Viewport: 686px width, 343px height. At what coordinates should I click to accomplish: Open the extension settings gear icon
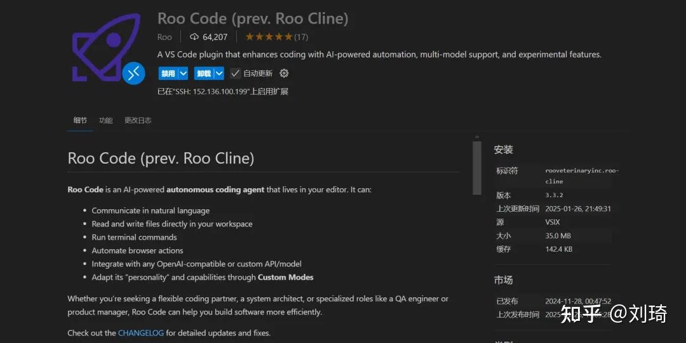tap(284, 74)
